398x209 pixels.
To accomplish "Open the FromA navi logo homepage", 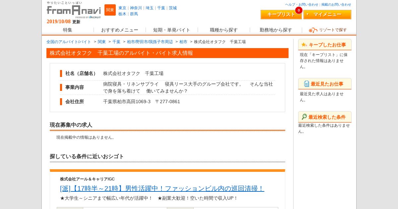I will click(x=74, y=10).
